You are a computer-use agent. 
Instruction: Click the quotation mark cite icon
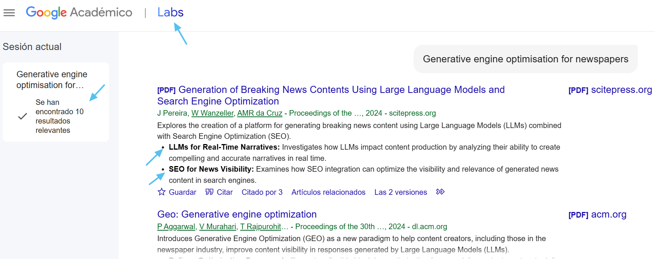pyautogui.click(x=209, y=192)
